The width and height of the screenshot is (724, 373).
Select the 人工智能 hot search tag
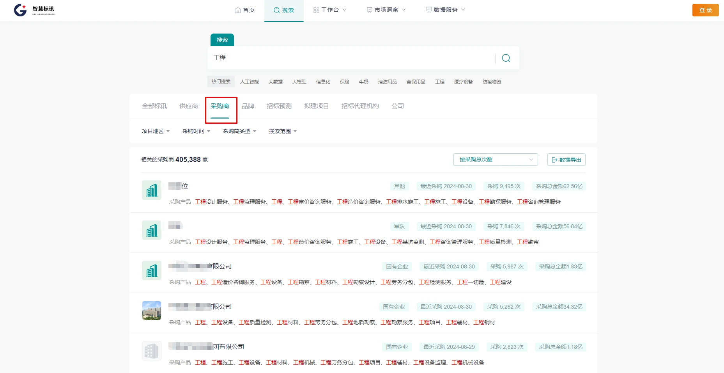pyautogui.click(x=250, y=82)
